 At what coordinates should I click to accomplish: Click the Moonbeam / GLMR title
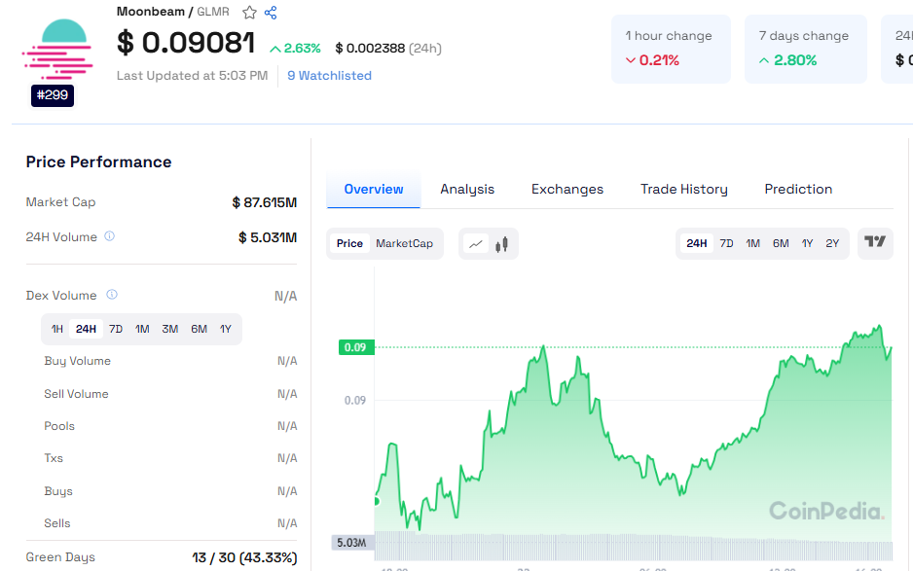(x=173, y=12)
